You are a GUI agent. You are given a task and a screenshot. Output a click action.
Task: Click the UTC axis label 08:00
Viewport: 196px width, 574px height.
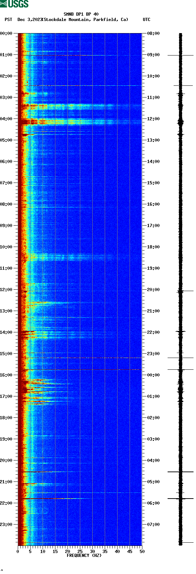click(153, 33)
